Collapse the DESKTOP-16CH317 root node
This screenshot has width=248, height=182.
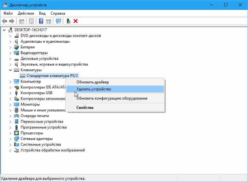pos(4,30)
